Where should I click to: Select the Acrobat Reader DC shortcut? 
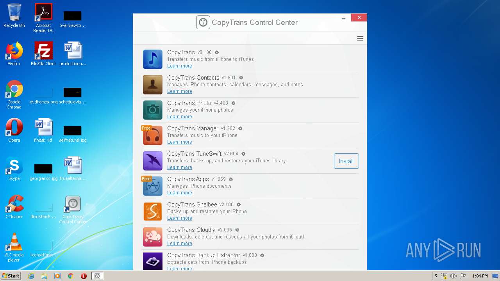(43, 18)
